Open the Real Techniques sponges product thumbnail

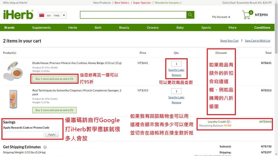[13, 99]
